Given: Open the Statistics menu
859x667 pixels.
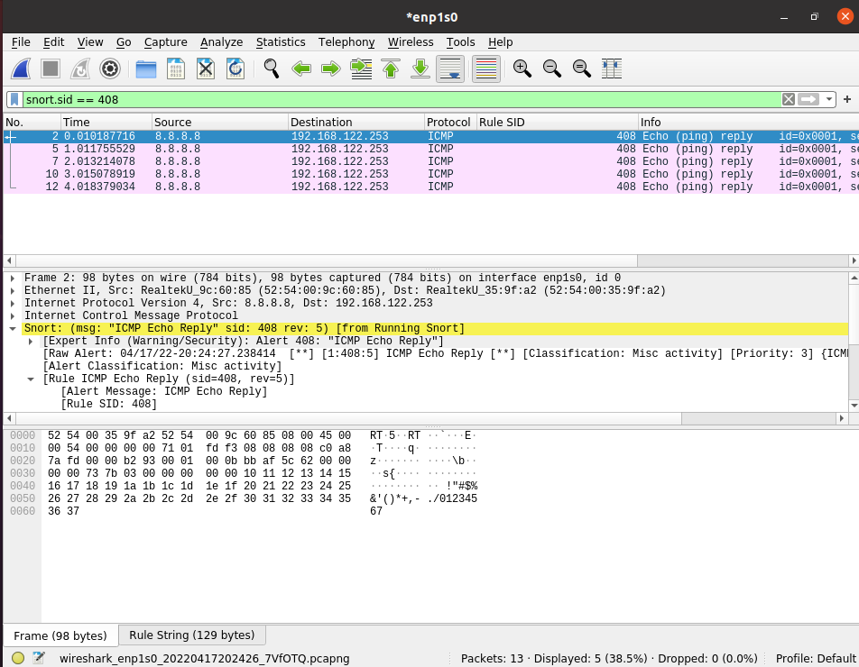Looking at the screenshot, I should tap(281, 42).
